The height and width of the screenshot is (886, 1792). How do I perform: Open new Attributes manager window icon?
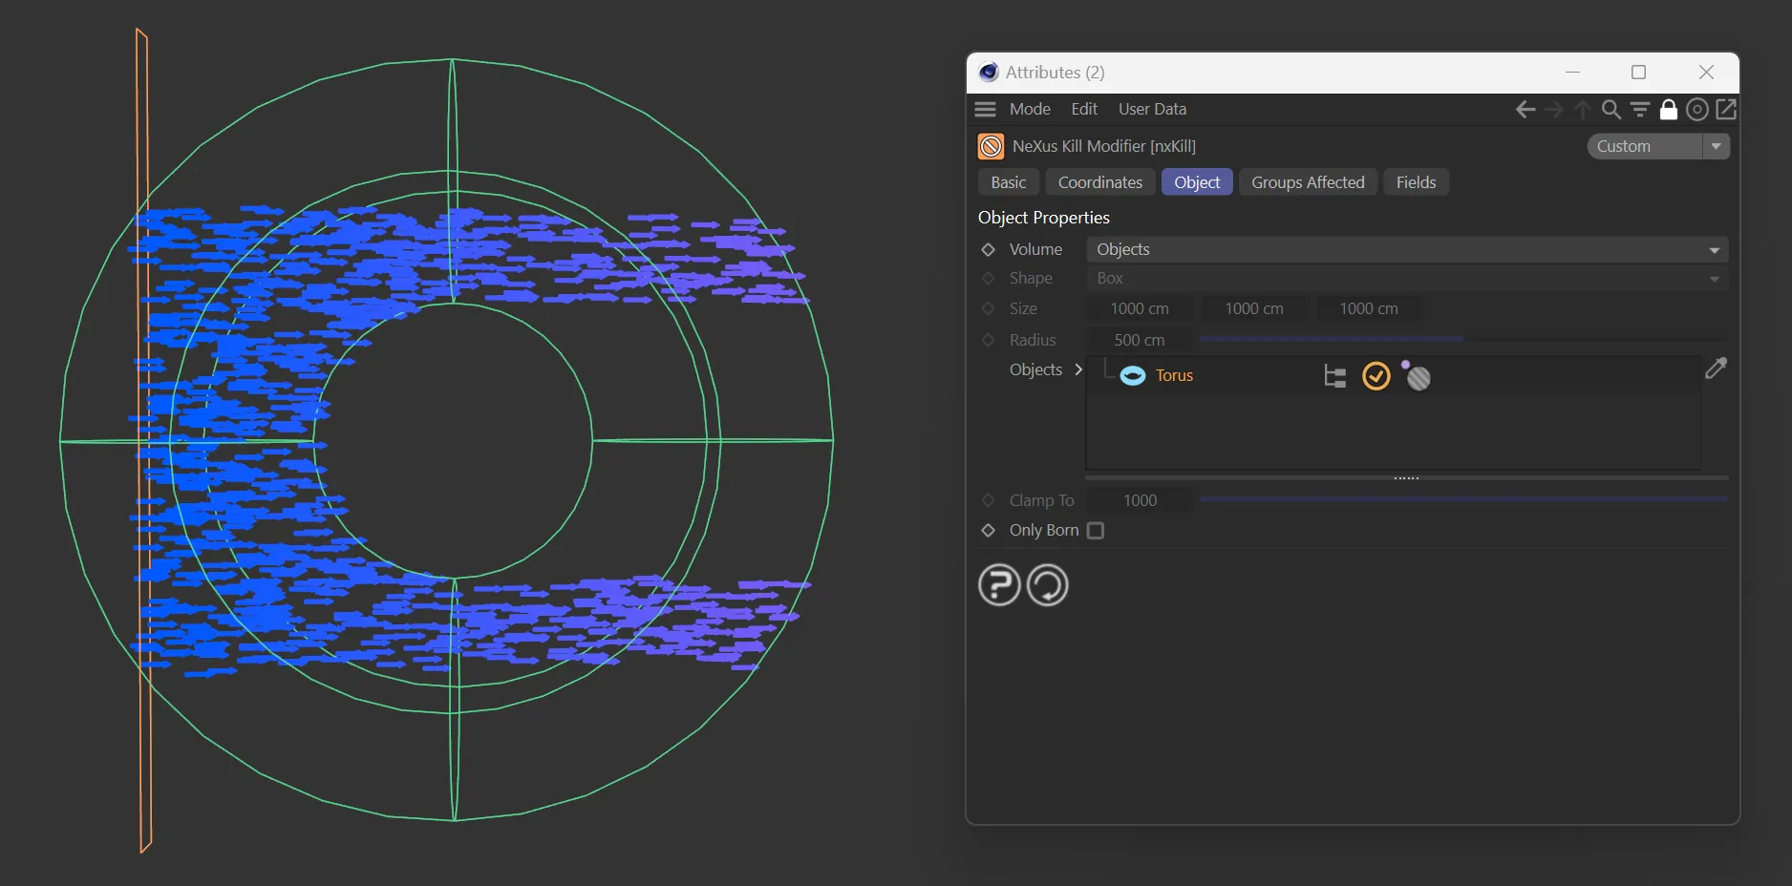[1726, 110]
